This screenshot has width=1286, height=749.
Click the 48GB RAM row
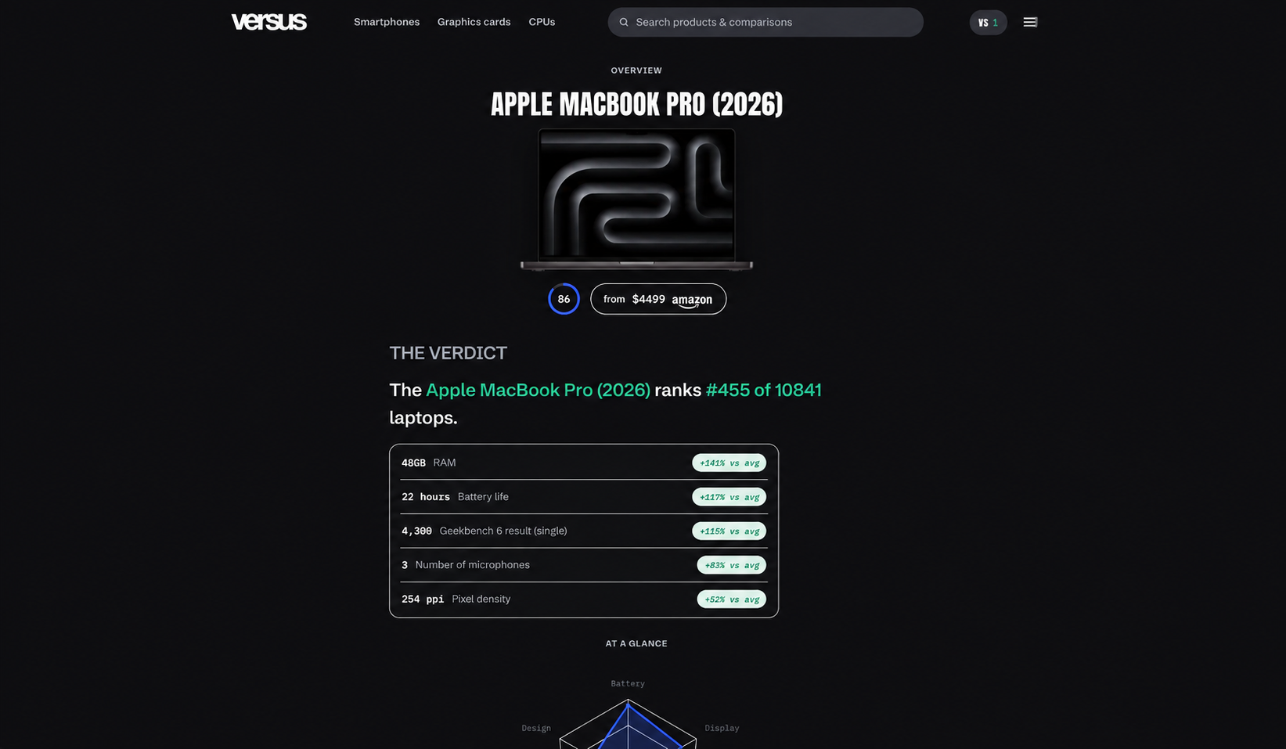[x=584, y=463]
